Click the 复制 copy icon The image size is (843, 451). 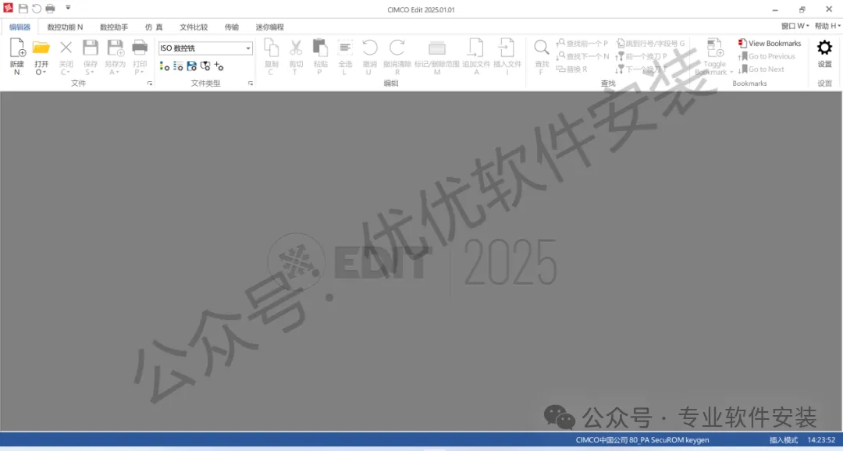coord(272,48)
